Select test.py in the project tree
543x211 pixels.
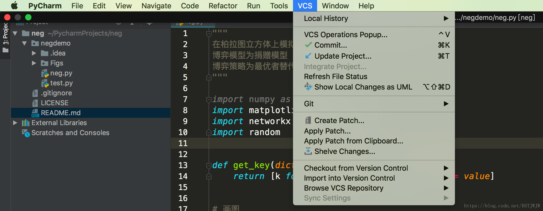(x=61, y=83)
